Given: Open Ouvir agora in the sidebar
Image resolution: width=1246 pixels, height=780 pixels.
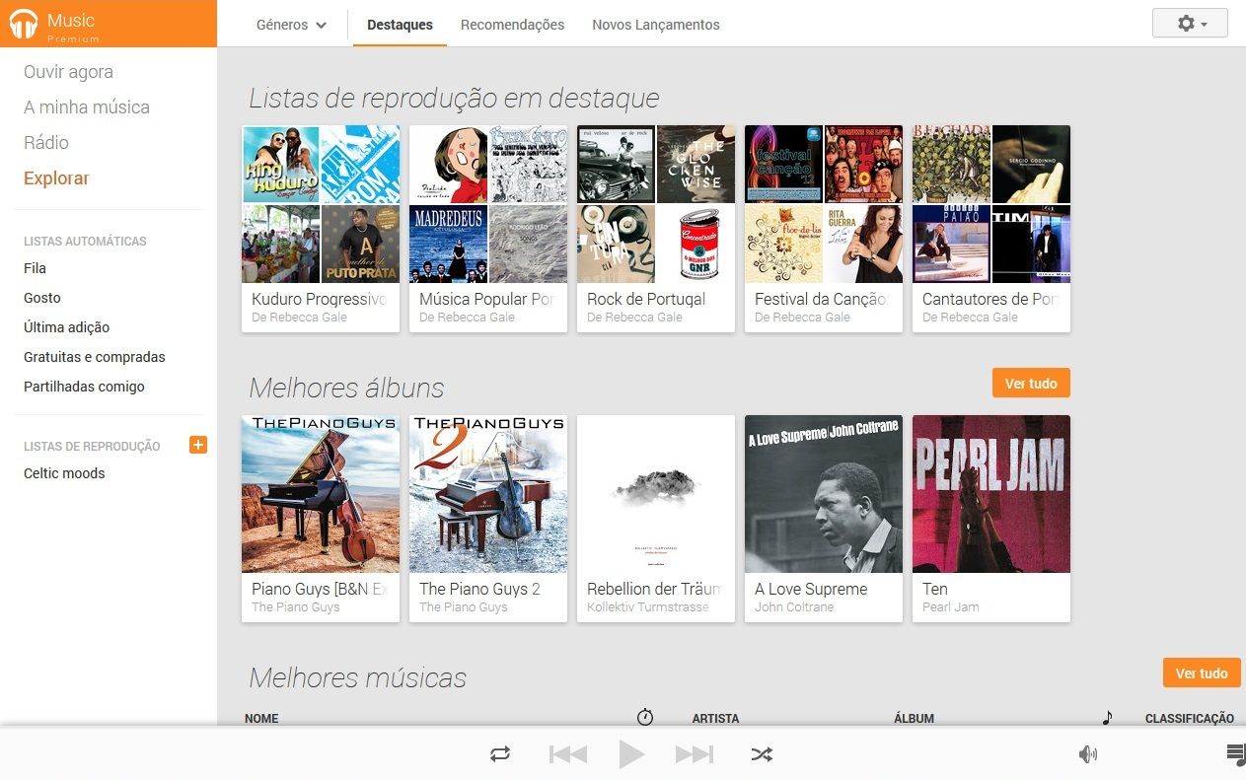Looking at the screenshot, I should (x=68, y=72).
